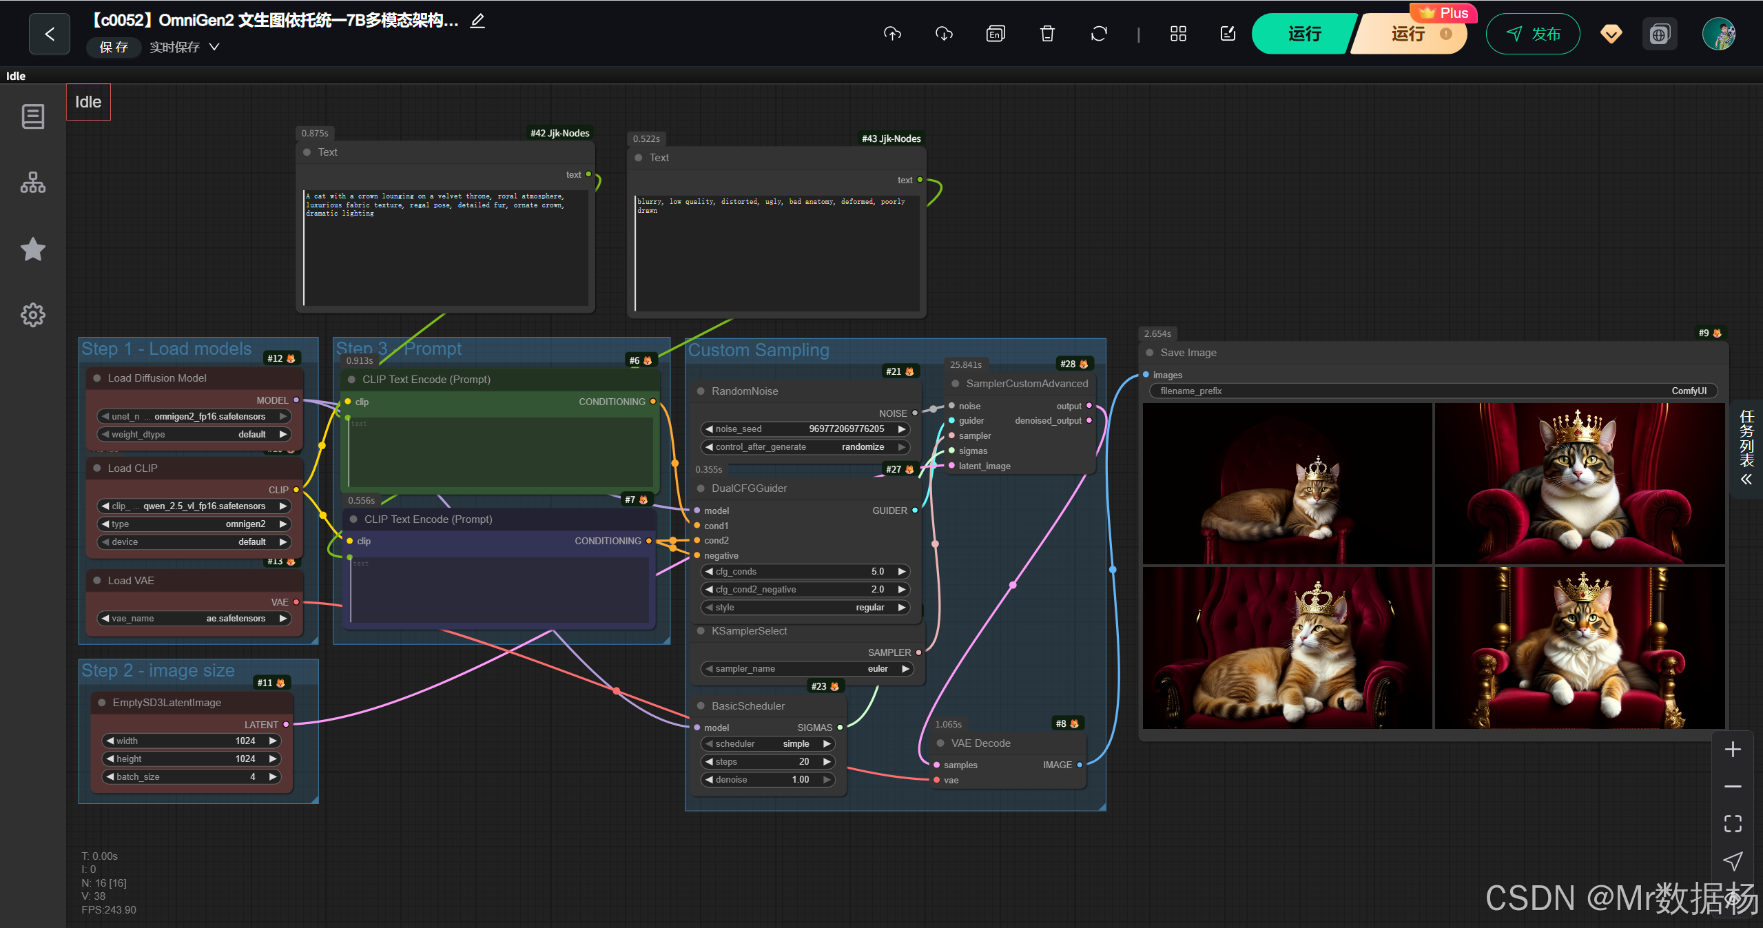Image resolution: width=1763 pixels, height=928 pixels.
Task: Click the green 运行 button
Action: [1303, 34]
